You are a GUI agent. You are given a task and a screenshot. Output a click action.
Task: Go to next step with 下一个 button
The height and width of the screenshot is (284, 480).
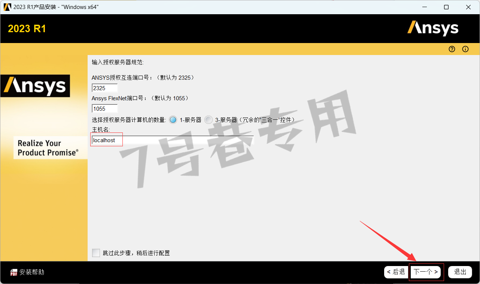[425, 272]
